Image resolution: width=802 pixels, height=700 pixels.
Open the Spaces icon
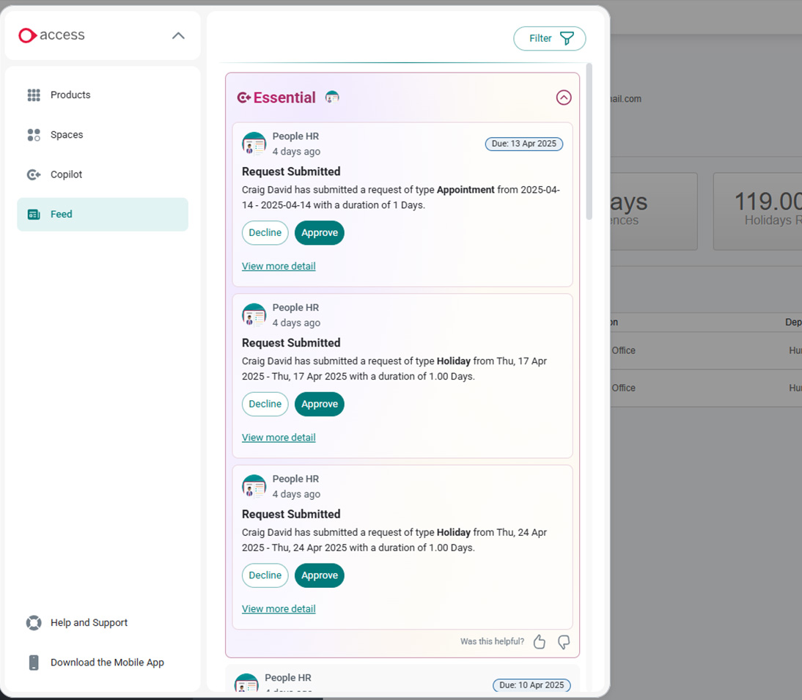[34, 135]
